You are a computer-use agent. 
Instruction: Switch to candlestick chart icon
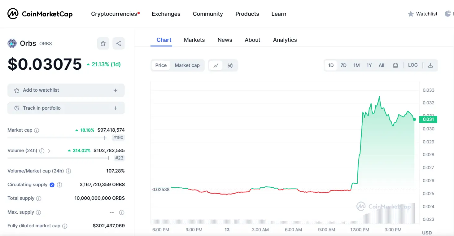click(230, 65)
